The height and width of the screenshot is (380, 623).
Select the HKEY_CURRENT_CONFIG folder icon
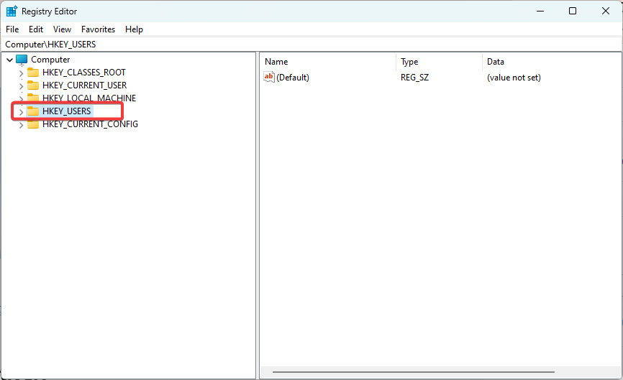click(x=33, y=124)
